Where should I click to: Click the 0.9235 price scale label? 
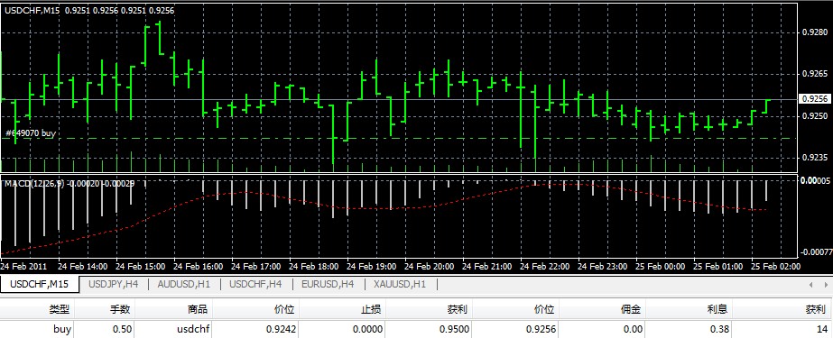[814, 157]
